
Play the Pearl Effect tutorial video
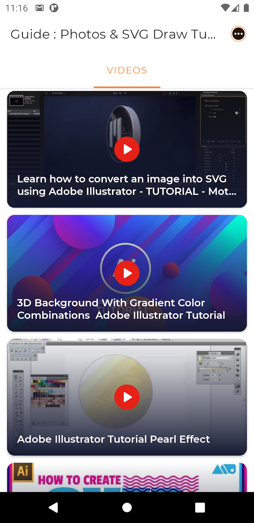pos(127,397)
